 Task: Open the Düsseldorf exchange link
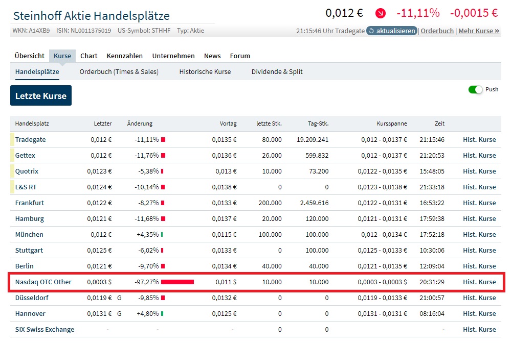coord(32,298)
